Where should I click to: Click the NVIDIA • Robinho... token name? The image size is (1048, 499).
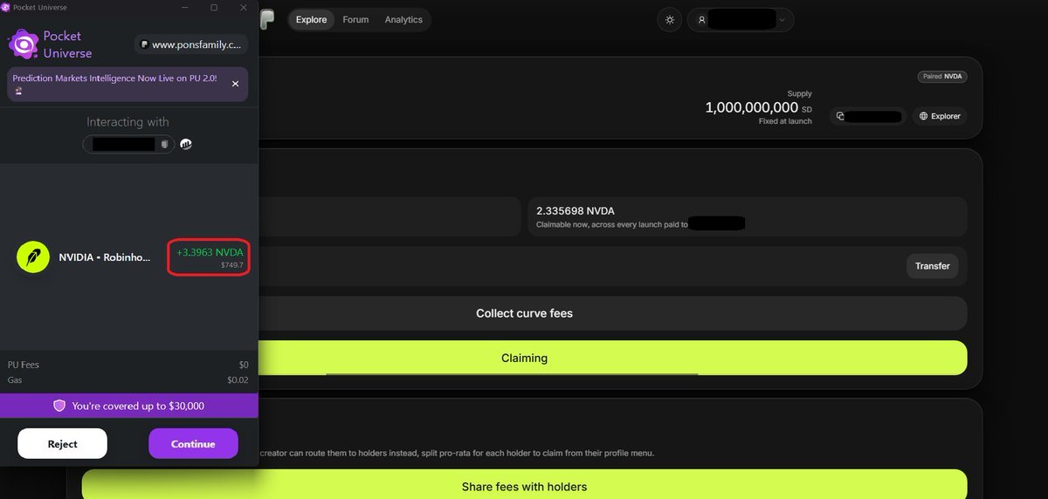[x=105, y=258]
